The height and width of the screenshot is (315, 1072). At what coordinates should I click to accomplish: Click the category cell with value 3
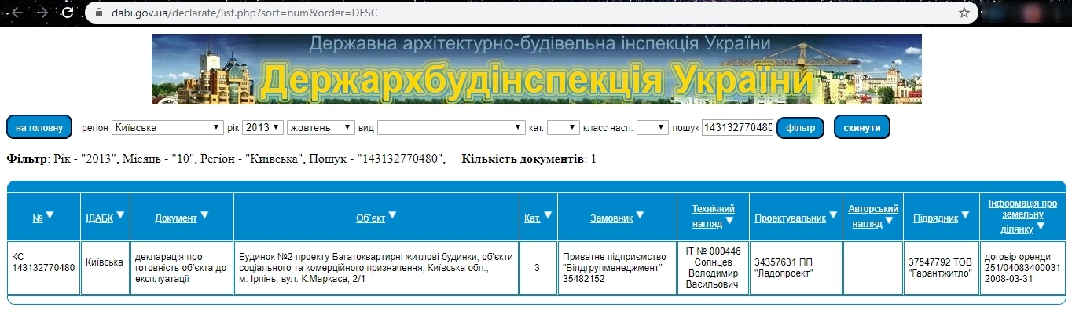(x=537, y=268)
